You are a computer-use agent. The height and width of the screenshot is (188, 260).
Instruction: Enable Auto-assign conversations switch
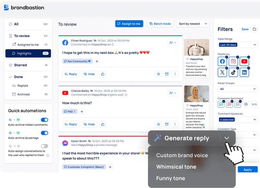pos(44,146)
